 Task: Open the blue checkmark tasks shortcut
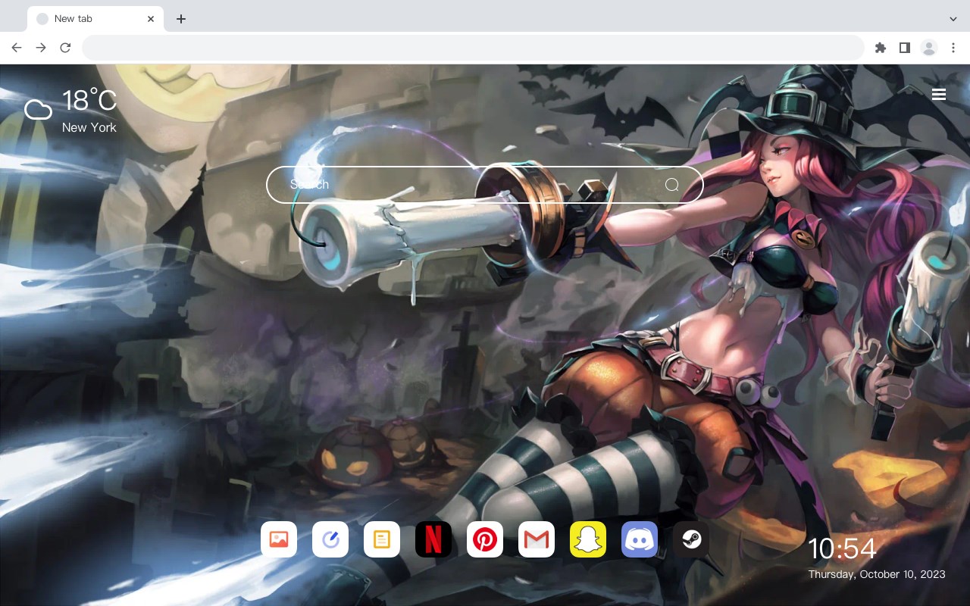[x=330, y=539]
